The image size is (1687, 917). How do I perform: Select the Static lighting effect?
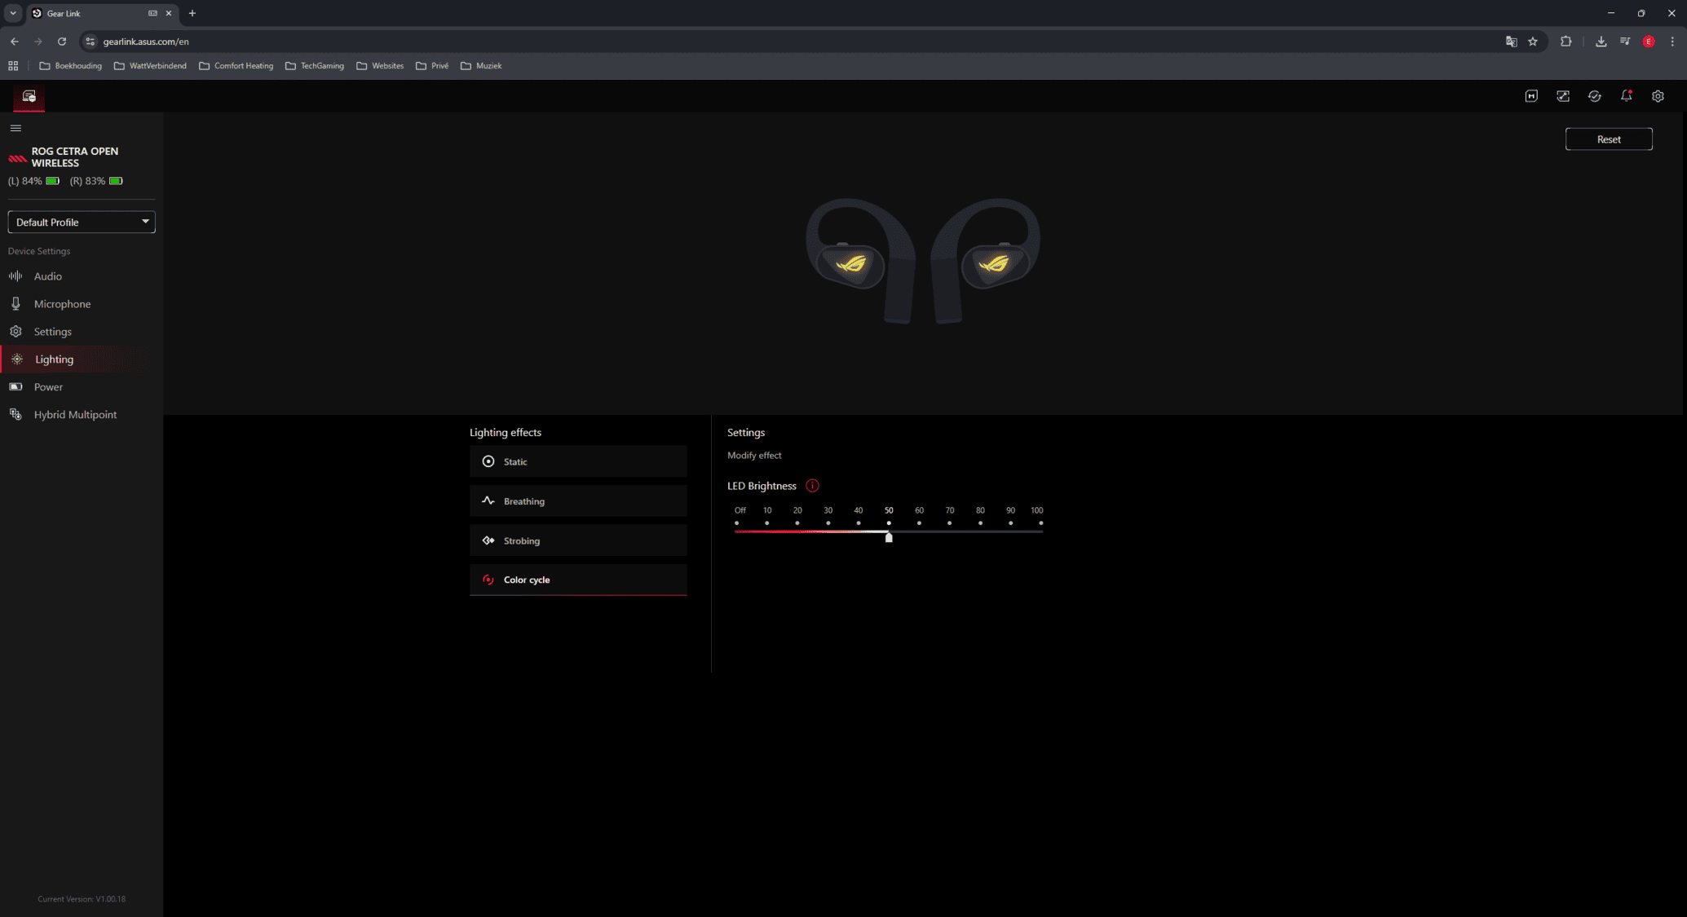[578, 461]
